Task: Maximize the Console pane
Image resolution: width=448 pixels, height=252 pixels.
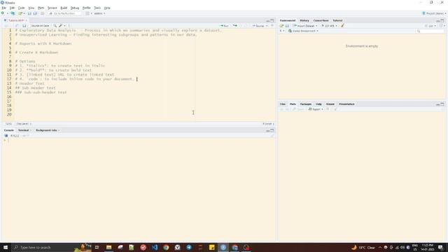Action: [272, 130]
